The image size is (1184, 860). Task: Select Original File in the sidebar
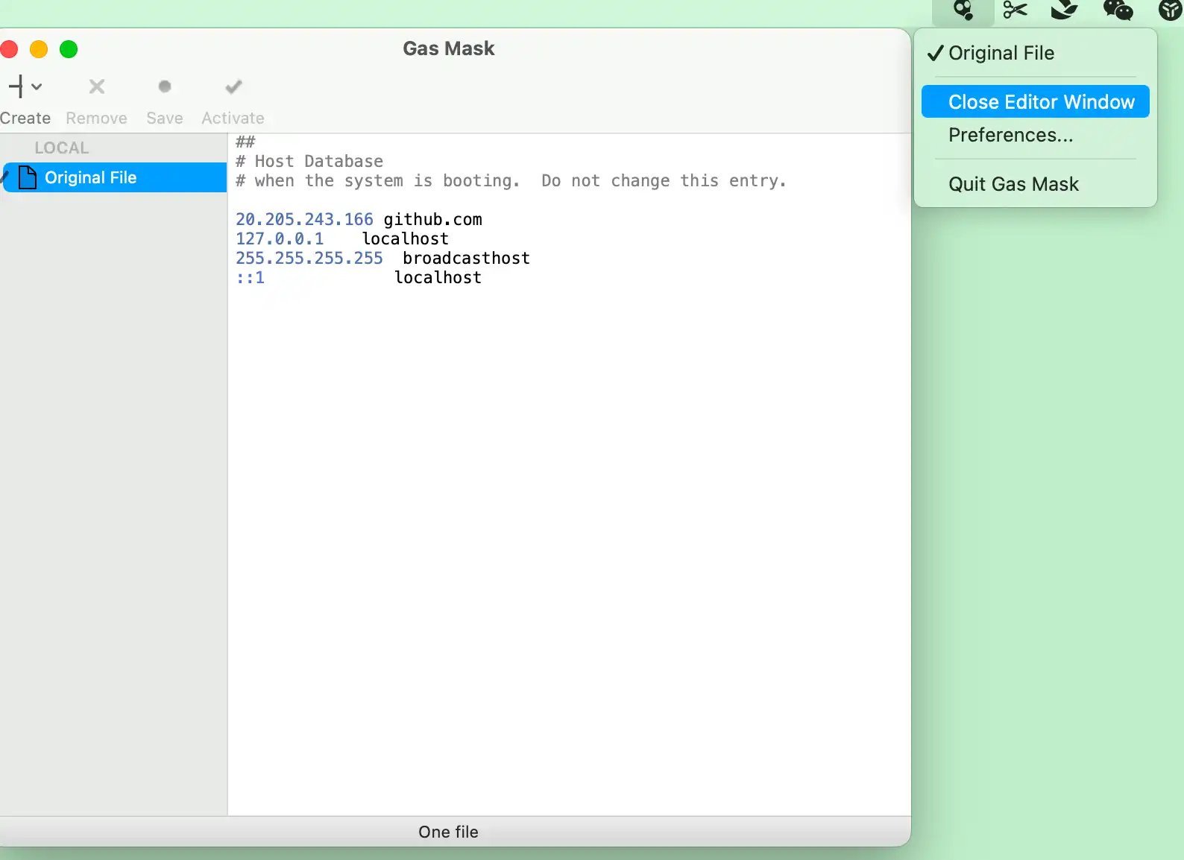(x=114, y=177)
